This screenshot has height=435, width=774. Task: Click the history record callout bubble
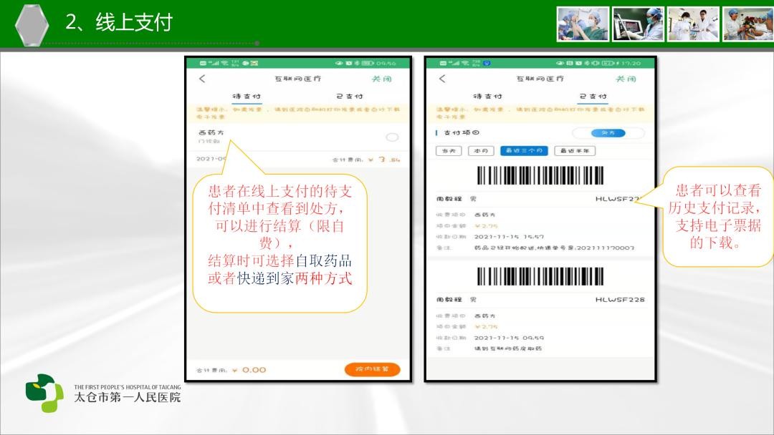pos(717,216)
